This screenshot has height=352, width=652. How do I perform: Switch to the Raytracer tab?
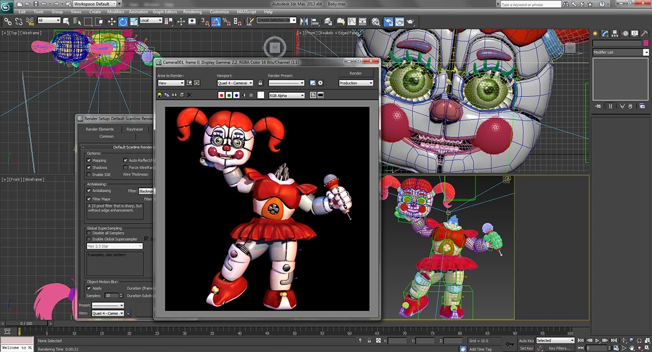click(135, 129)
